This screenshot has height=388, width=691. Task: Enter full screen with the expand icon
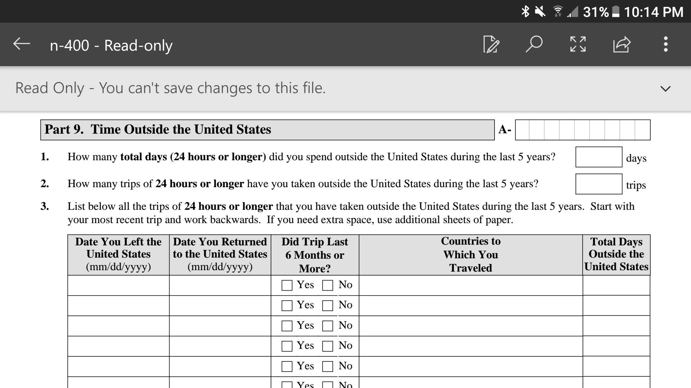click(578, 44)
